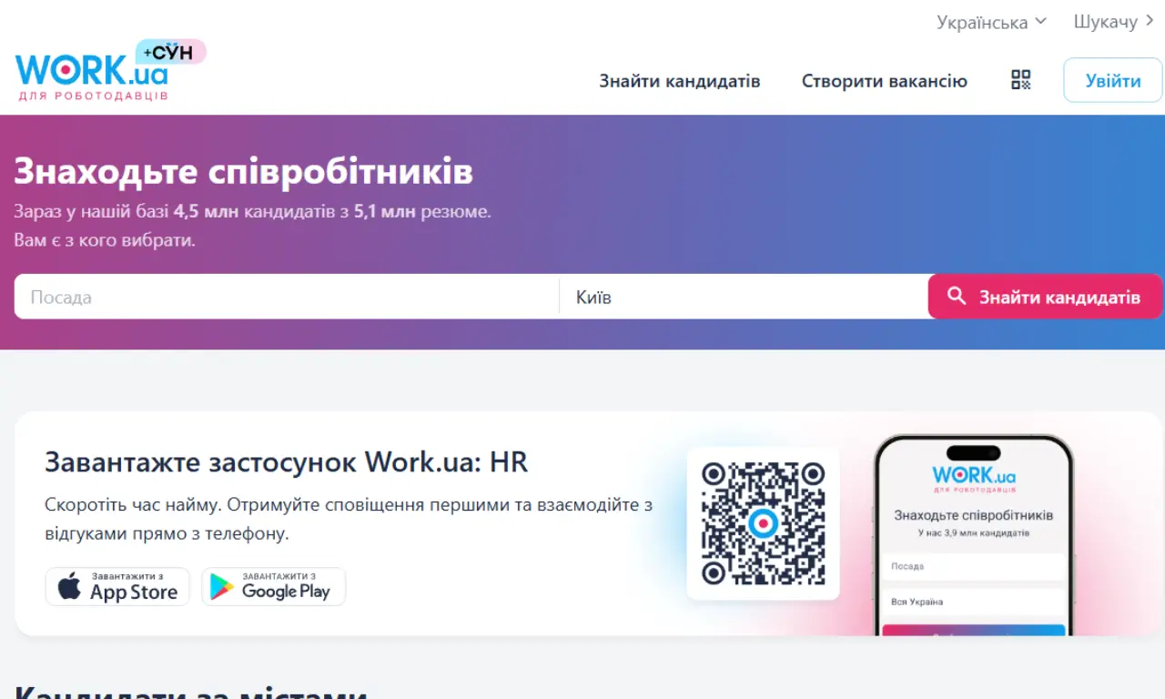Click the magnifier icon in search button
This screenshot has height=699, width=1165.
[957, 296]
